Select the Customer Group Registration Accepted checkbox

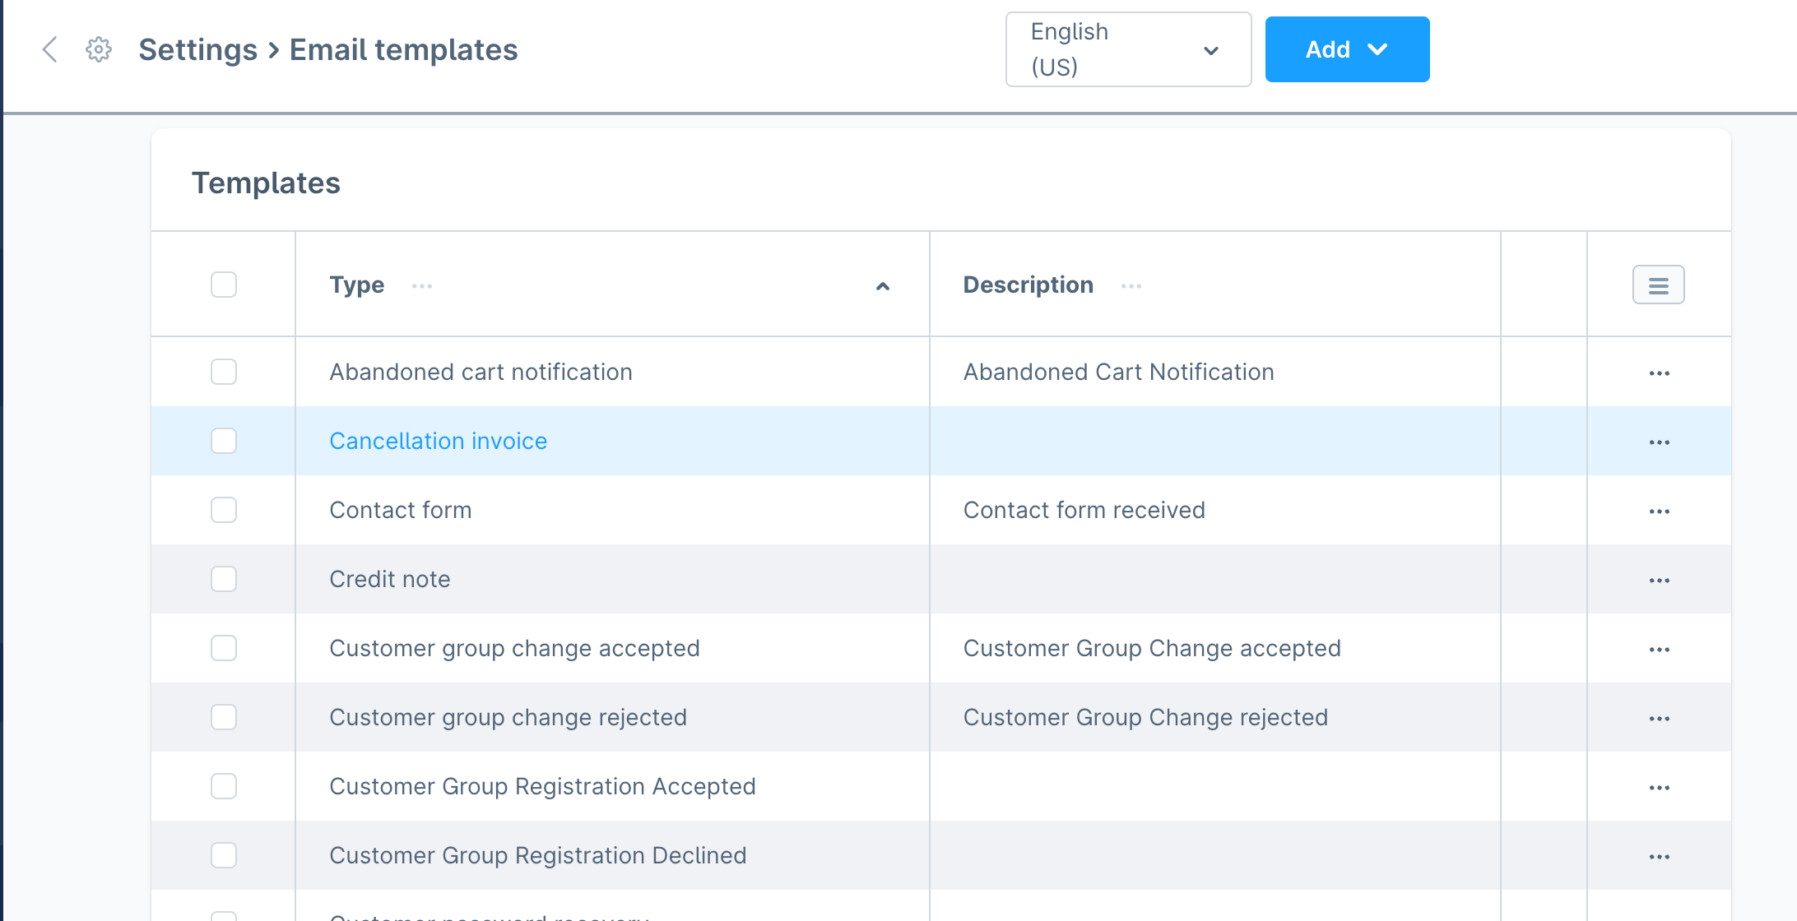(224, 786)
